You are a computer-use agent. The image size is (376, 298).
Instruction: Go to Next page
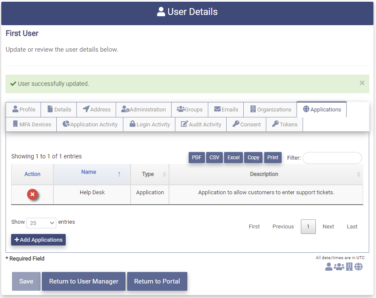click(328, 227)
